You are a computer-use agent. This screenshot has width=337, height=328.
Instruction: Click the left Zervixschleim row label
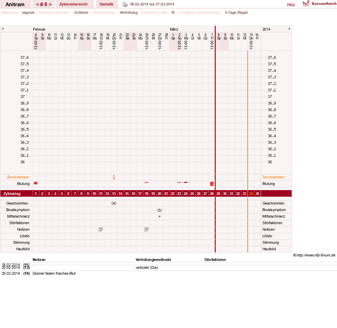click(x=18, y=177)
